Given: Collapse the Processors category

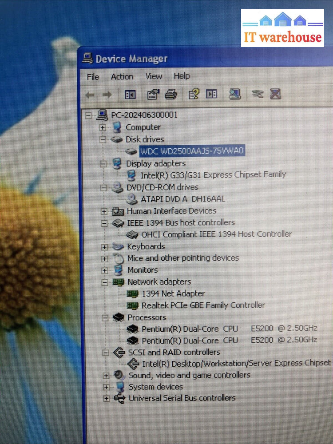Looking at the screenshot, I should [x=105, y=318].
